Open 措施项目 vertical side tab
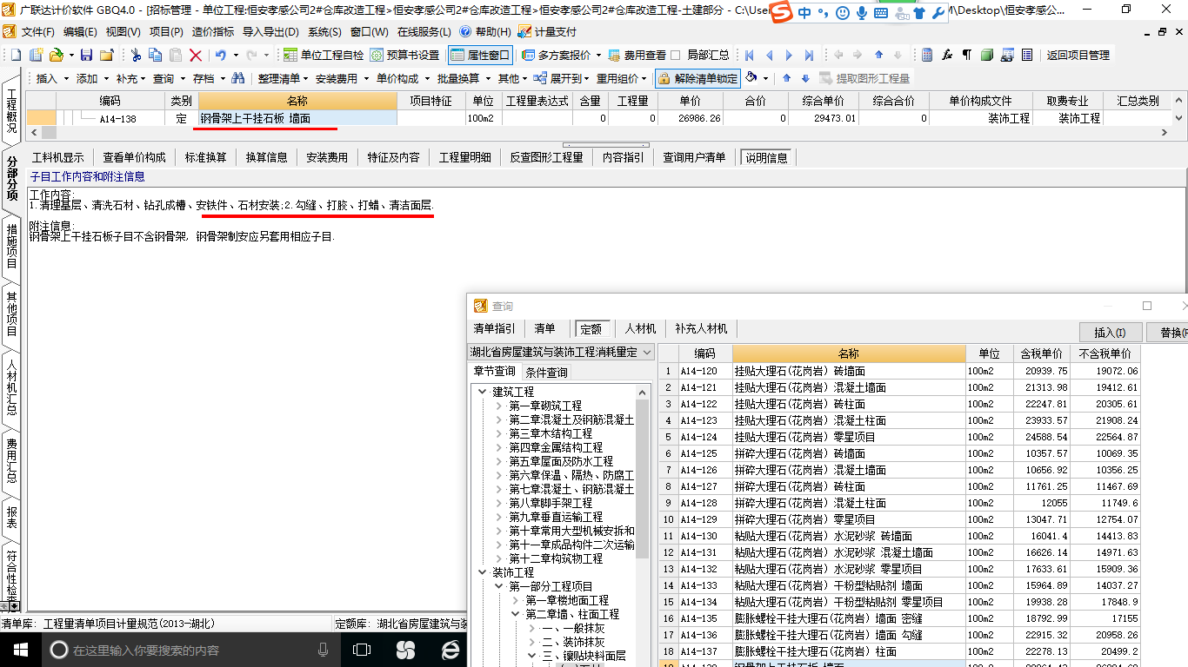Viewport: 1188px width, 667px height. [x=12, y=246]
